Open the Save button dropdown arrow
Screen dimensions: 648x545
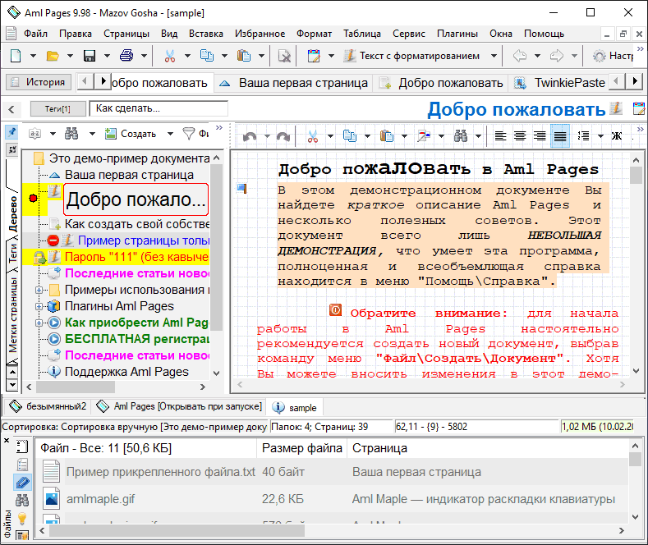click(107, 55)
